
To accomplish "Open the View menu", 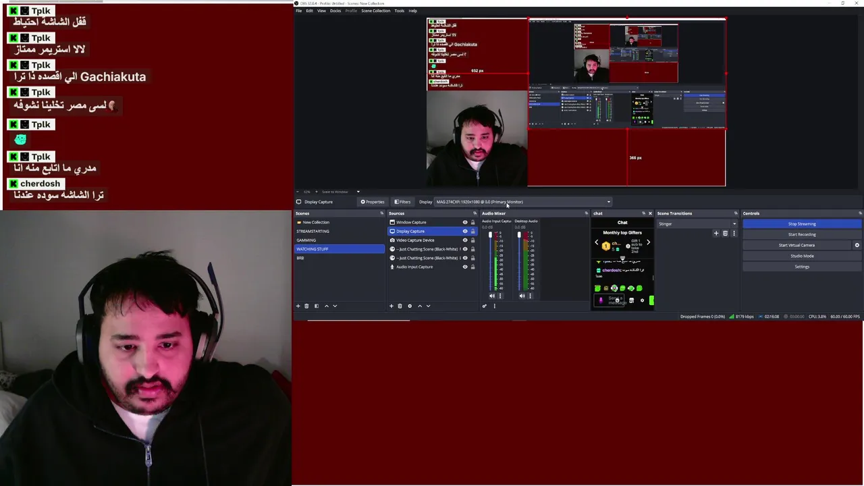I will click(x=321, y=11).
